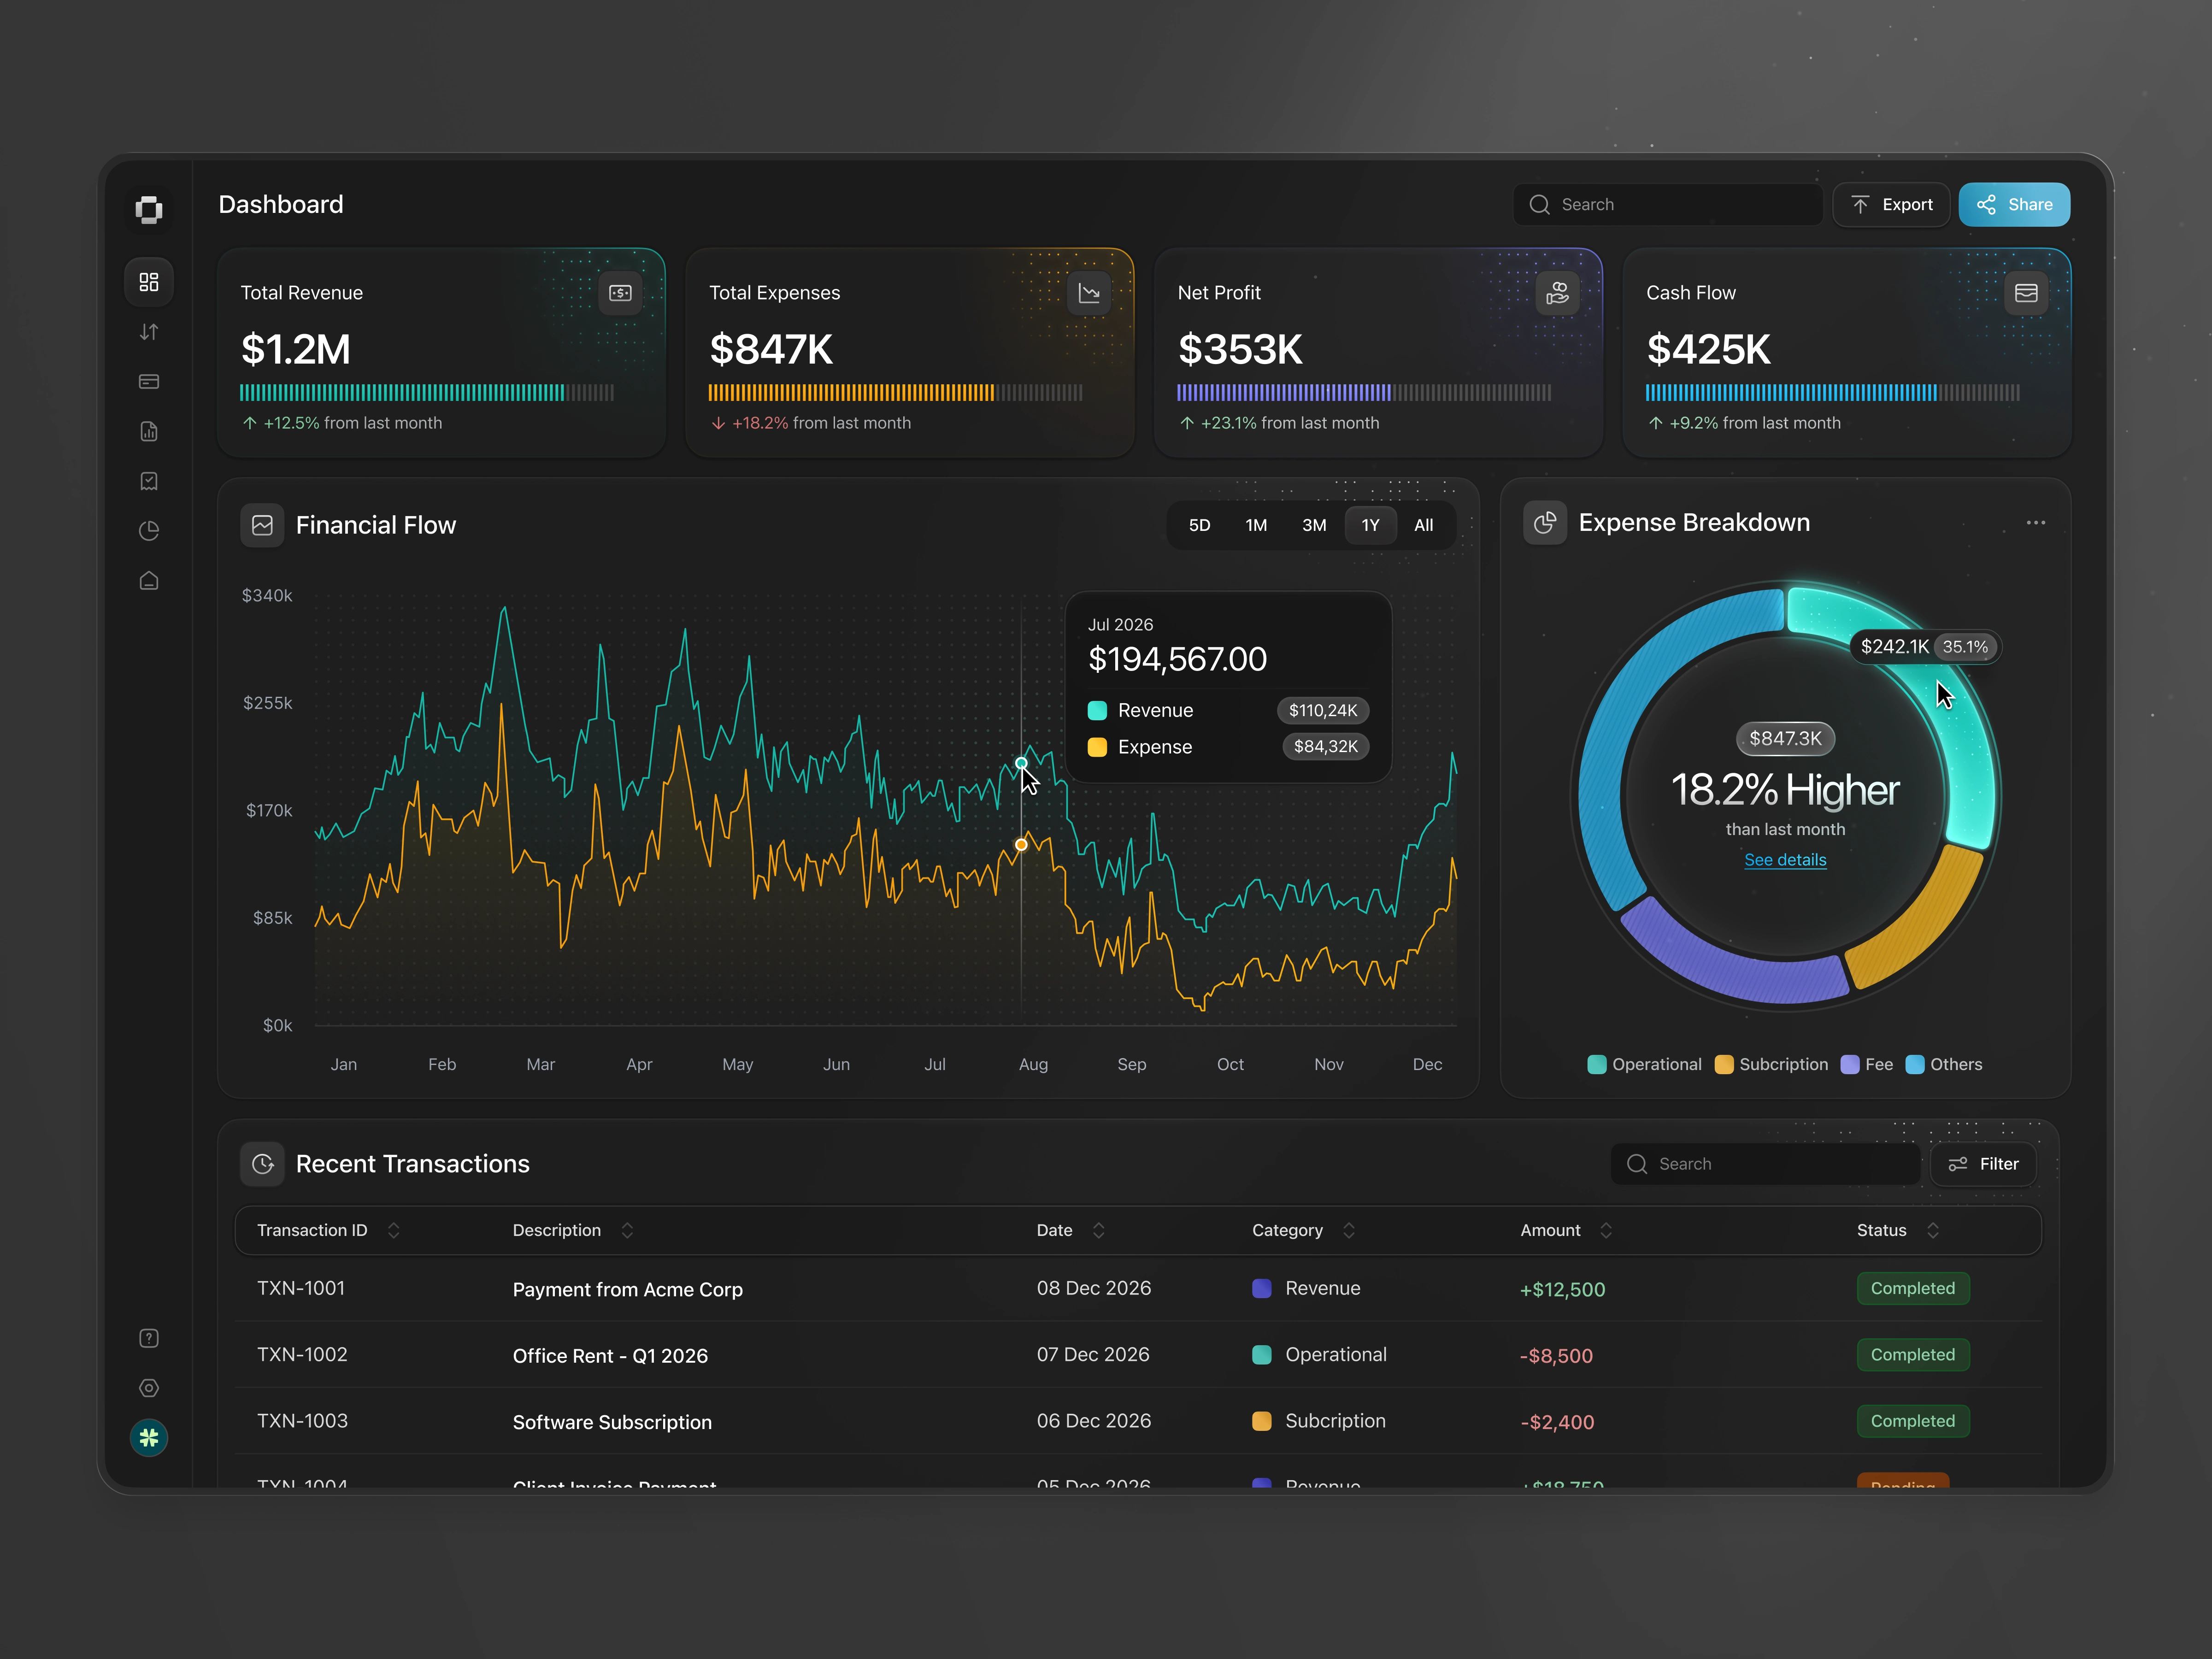Select the pie chart icon in sidebar

149,531
